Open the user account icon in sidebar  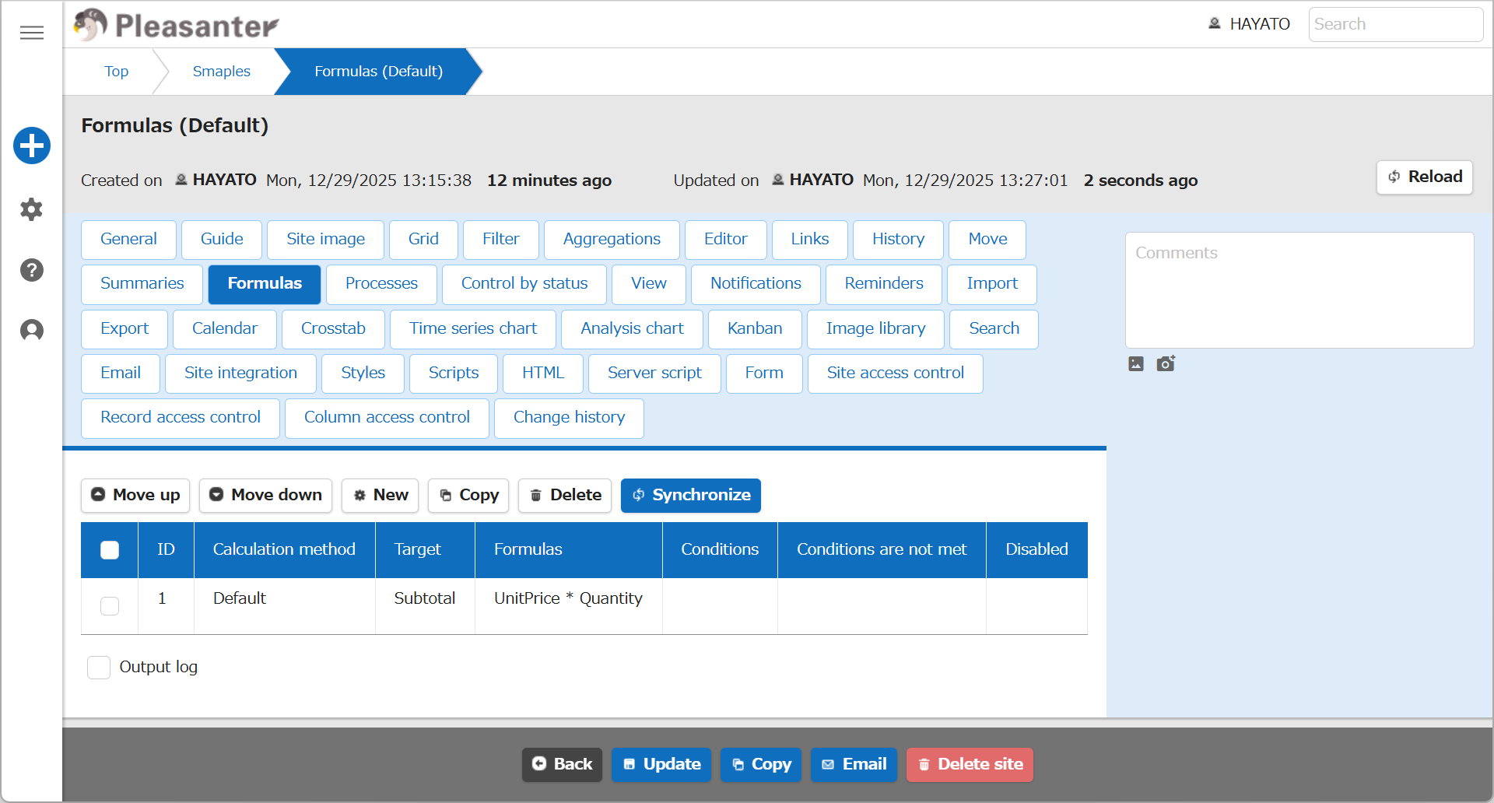[32, 331]
